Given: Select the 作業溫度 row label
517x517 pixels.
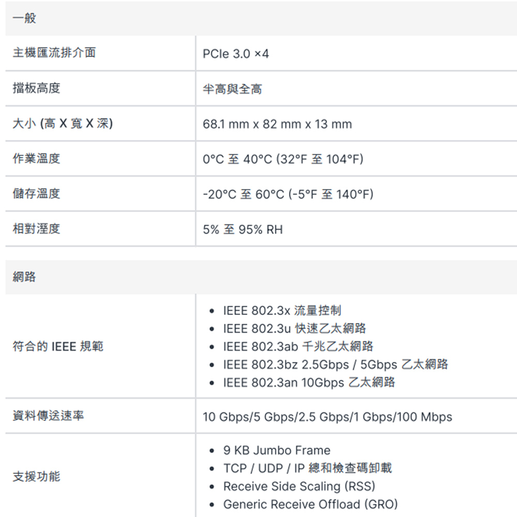Looking at the screenshot, I should click(37, 158).
